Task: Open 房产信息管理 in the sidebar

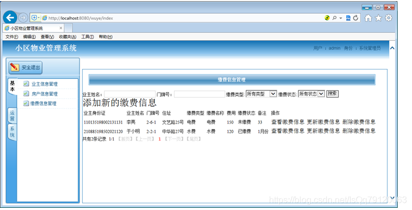Action: (44, 94)
